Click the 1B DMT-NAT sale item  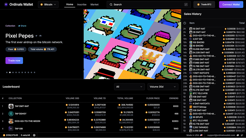199,29
